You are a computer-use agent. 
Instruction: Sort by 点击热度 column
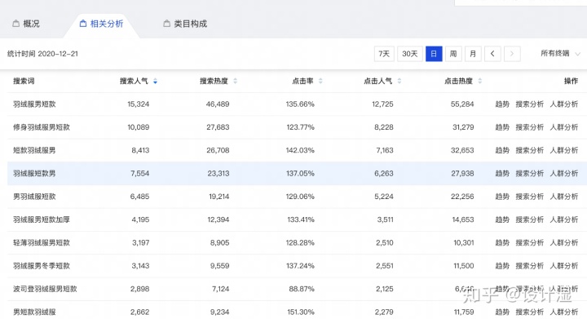click(x=480, y=82)
